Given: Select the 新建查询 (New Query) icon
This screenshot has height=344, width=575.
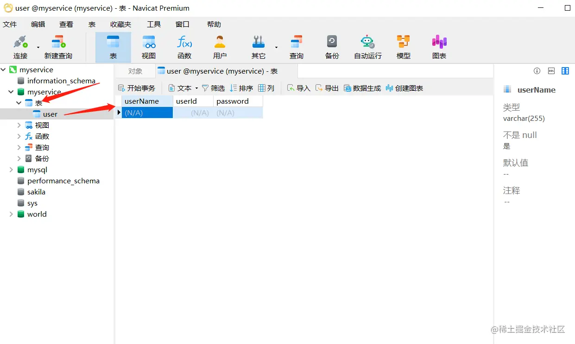Looking at the screenshot, I should pyautogui.click(x=57, y=46).
